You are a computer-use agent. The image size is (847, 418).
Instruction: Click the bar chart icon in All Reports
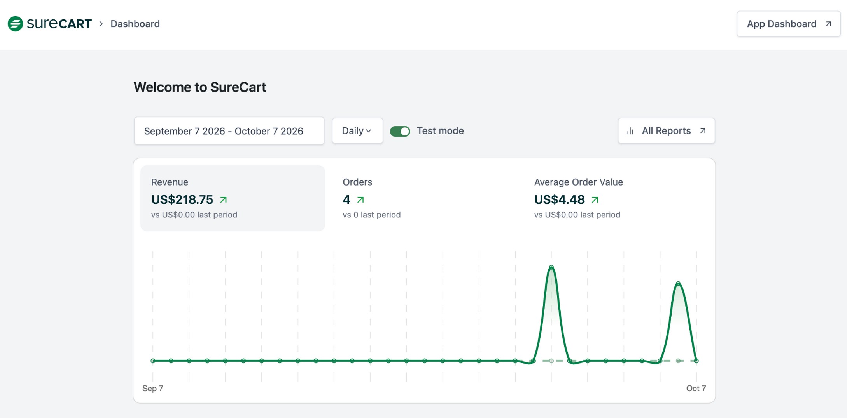pos(630,131)
